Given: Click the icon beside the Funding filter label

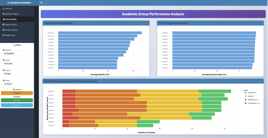Looking at the screenshot, I should (x=4, y=70).
